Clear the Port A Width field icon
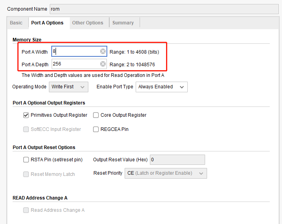282x224 pixels. [x=103, y=51]
